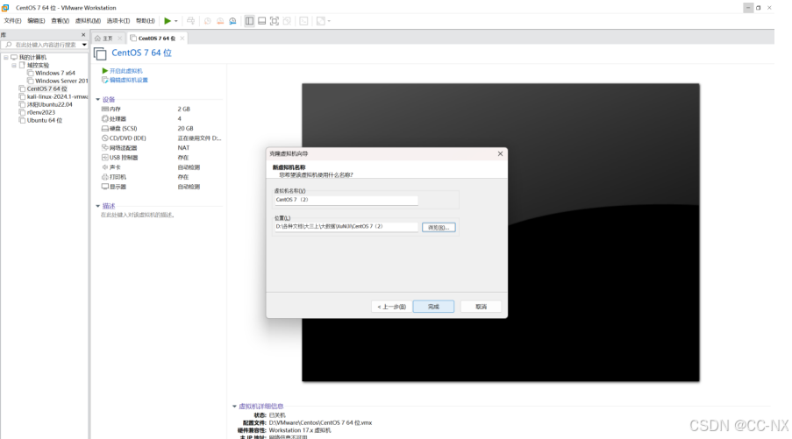
Task: Open the power options dropdown arrow
Action: (175, 21)
